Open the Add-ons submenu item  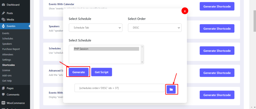click(x=7, y=75)
